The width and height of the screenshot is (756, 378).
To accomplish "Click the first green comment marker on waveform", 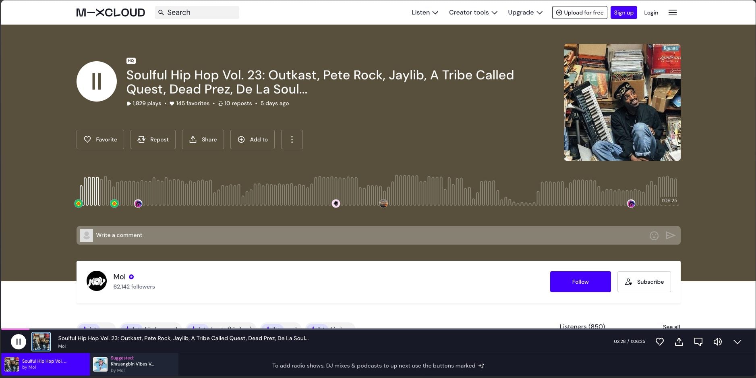I will (x=79, y=204).
